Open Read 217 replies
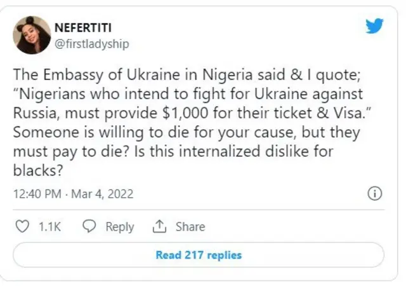 [x=199, y=255]
